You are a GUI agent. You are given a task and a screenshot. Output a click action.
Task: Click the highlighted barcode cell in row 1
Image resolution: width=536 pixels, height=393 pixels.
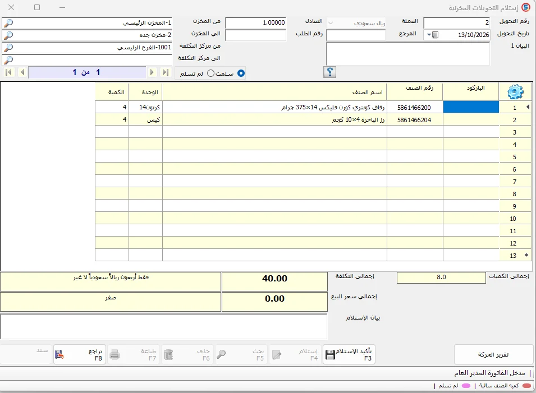point(471,107)
